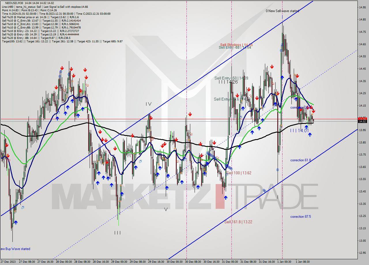Click the 12.95 price axis label

(362, 253)
